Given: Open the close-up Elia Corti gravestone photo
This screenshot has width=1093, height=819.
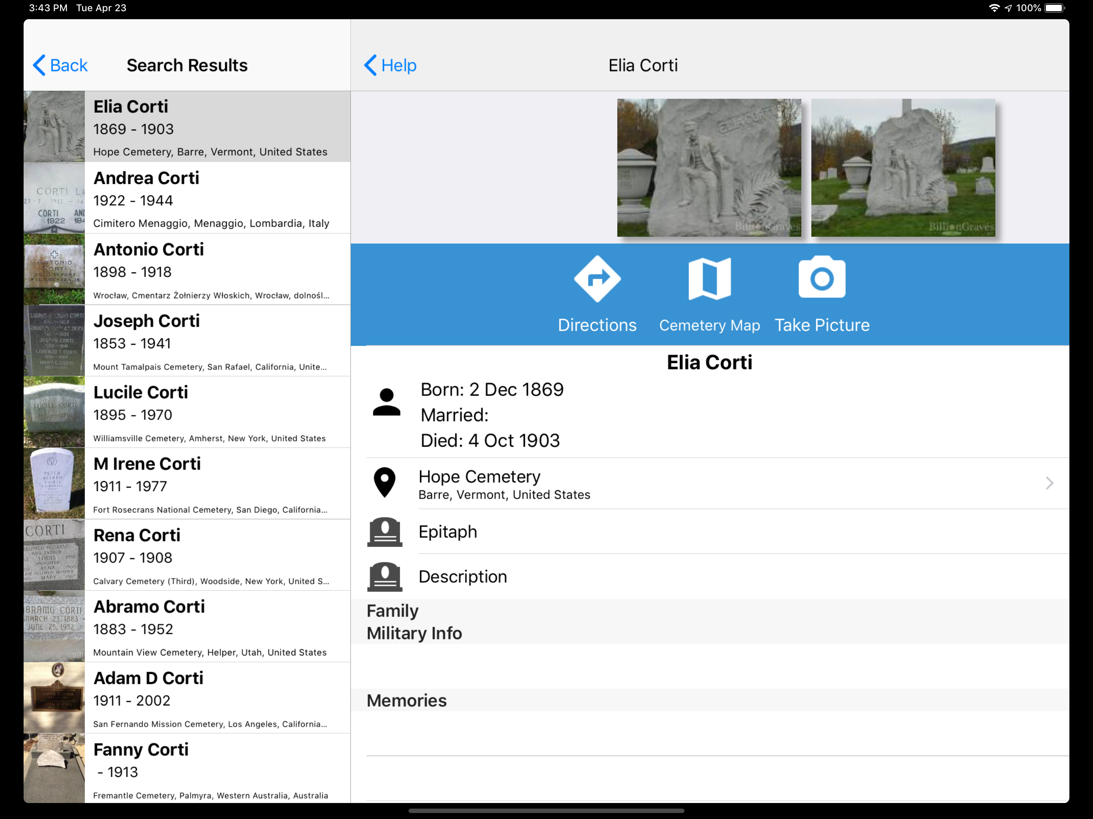Looking at the screenshot, I should pyautogui.click(x=709, y=168).
